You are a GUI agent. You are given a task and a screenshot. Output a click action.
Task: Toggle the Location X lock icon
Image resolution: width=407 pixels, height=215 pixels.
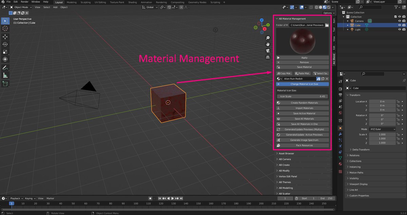(399, 101)
